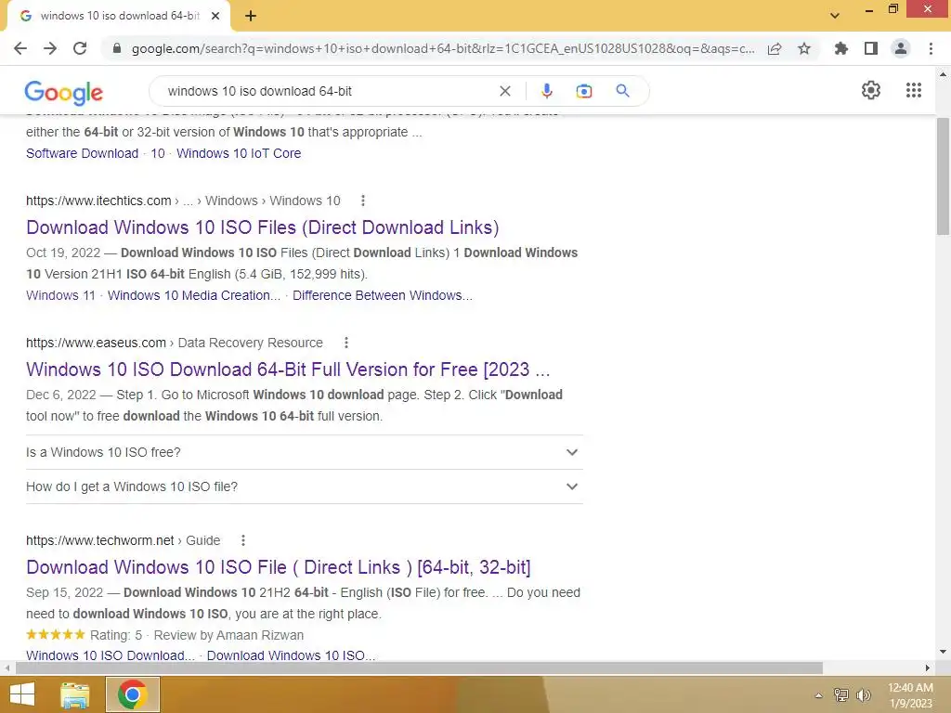This screenshot has height=713, width=951.
Task: Open 'Download Windows 10 ISO Files (Direct Download Links)'
Action: pyautogui.click(x=263, y=227)
